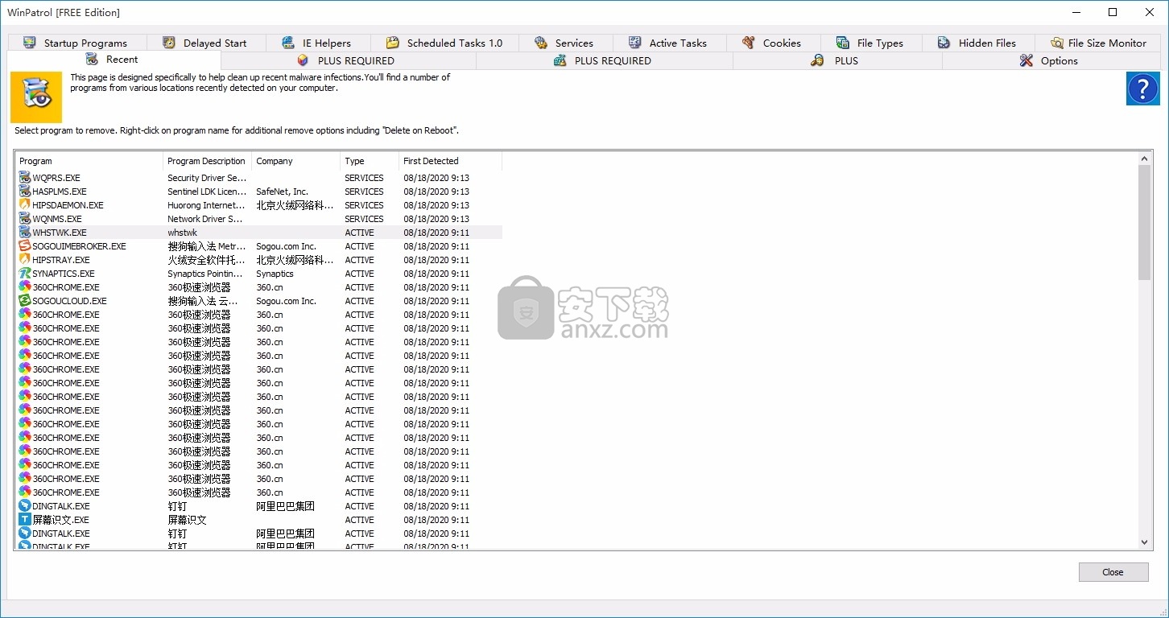
Task: Select the WQPRS.EXE row
Action: pyautogui.click(x=258, y=178)
